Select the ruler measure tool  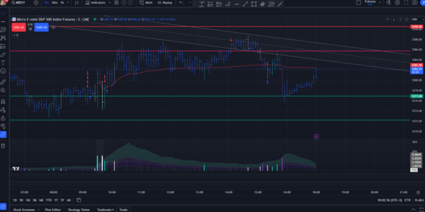click(3, 82)
